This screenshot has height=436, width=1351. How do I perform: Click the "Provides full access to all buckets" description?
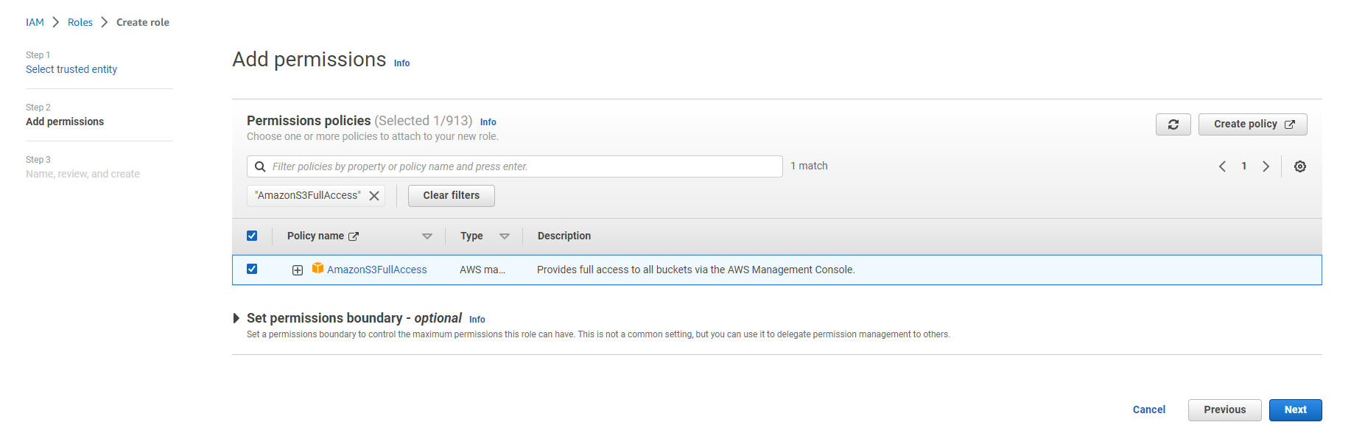click(695, 270)
